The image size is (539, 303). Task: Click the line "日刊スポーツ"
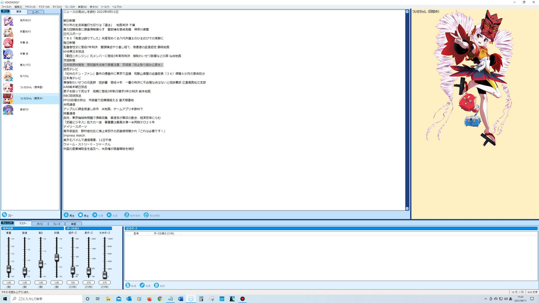pos(72,34)
